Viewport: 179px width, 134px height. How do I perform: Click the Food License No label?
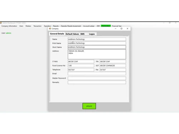point(59,66)
